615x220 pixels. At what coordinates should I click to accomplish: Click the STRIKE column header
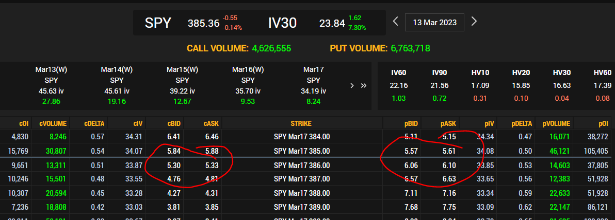[301, 123]
